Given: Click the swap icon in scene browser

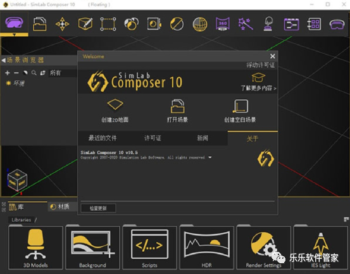Looking at the screenshot, I should (42, 73).
